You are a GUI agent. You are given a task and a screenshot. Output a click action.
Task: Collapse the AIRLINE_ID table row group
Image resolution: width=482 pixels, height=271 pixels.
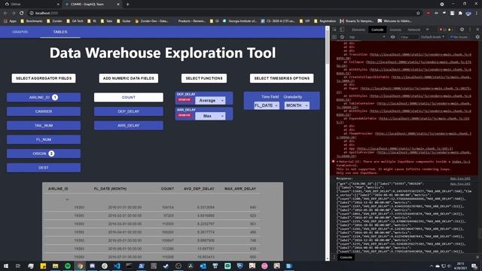coord(67,199)
